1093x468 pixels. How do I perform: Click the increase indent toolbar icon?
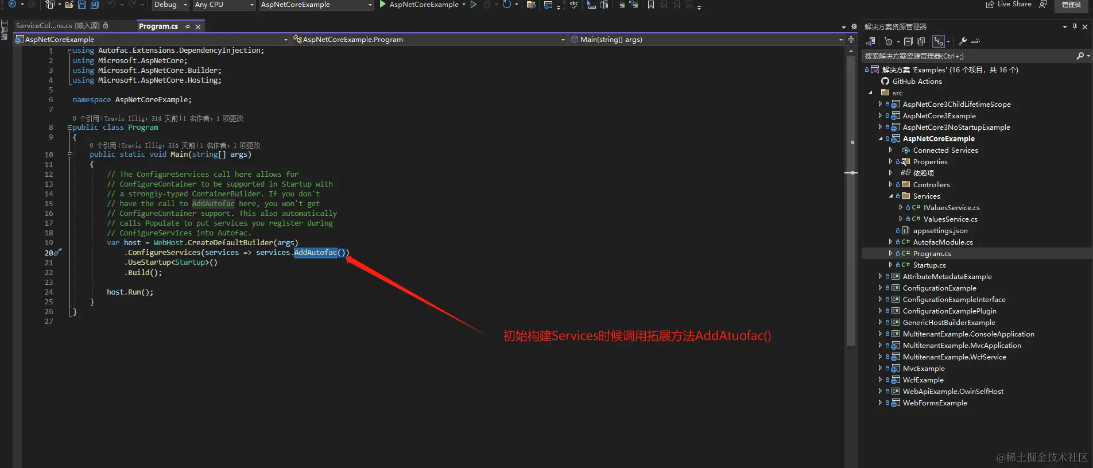[x=621, y=5]
